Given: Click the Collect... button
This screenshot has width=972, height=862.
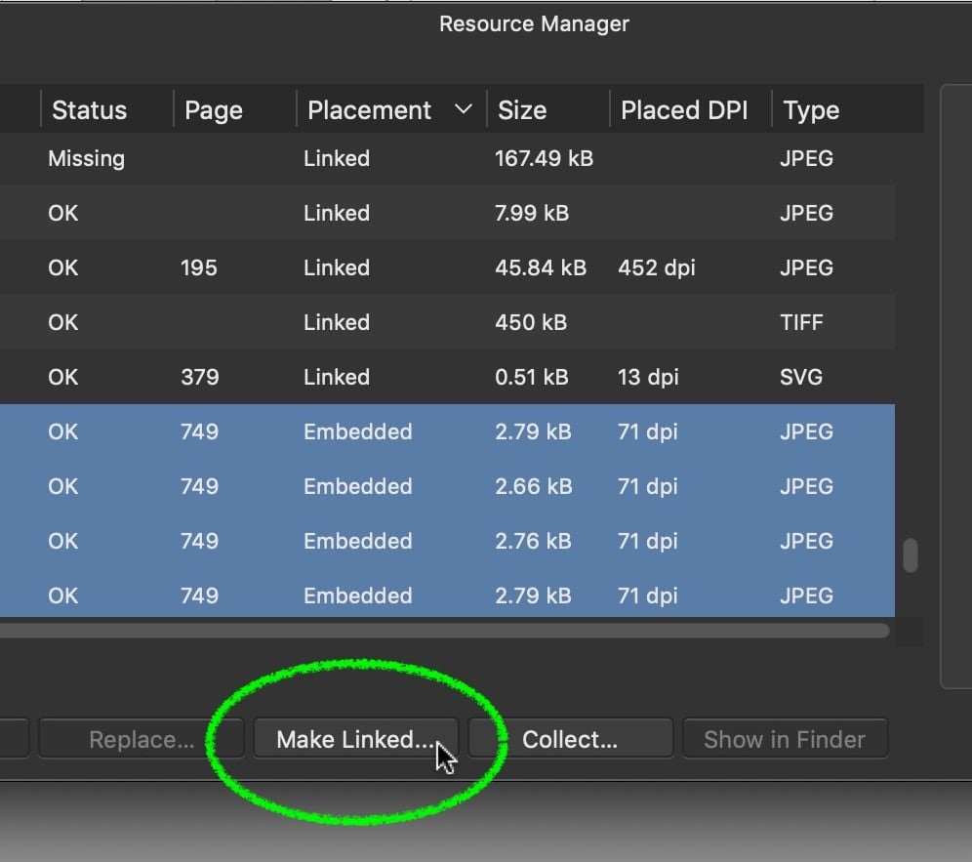Looking at the screenshot, I should (x=570, y=739).
